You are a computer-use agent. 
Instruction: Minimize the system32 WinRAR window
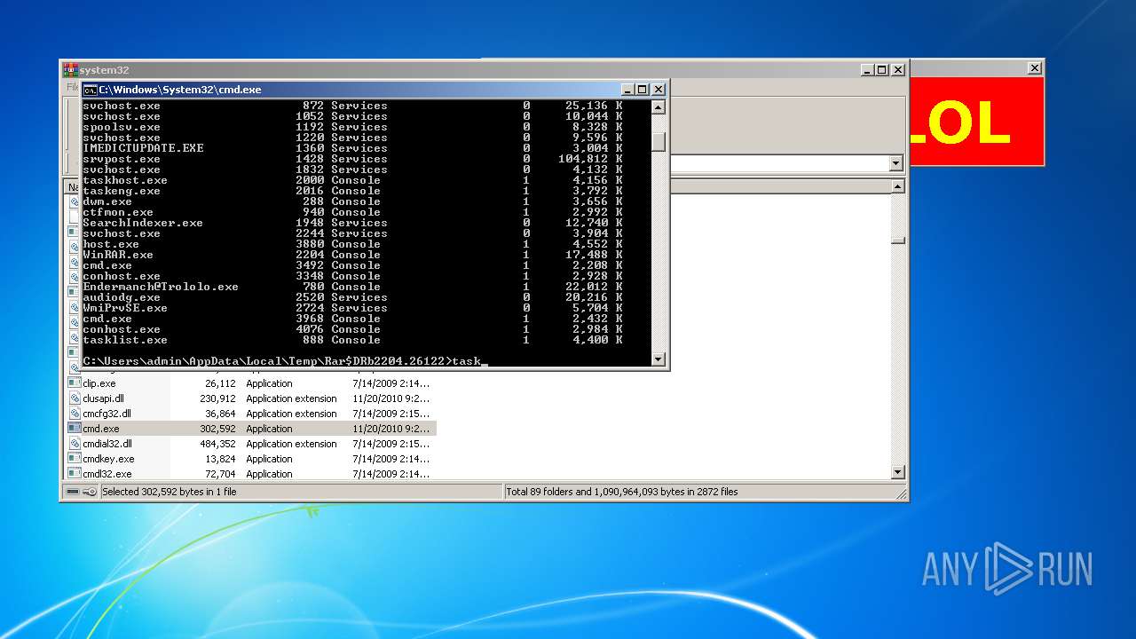[x=867, y=69]
